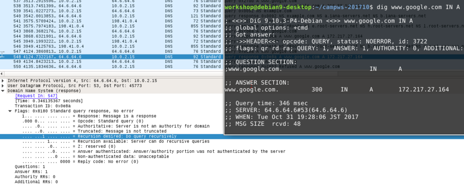
Task: Select packet 537 in the packet list
Action: pos(112,1)
